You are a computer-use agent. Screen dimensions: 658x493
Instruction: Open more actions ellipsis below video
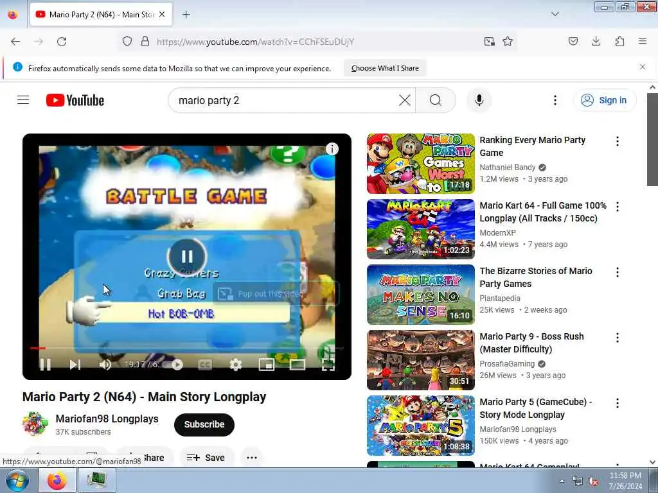pyautogui.click(x=252, y=458)
